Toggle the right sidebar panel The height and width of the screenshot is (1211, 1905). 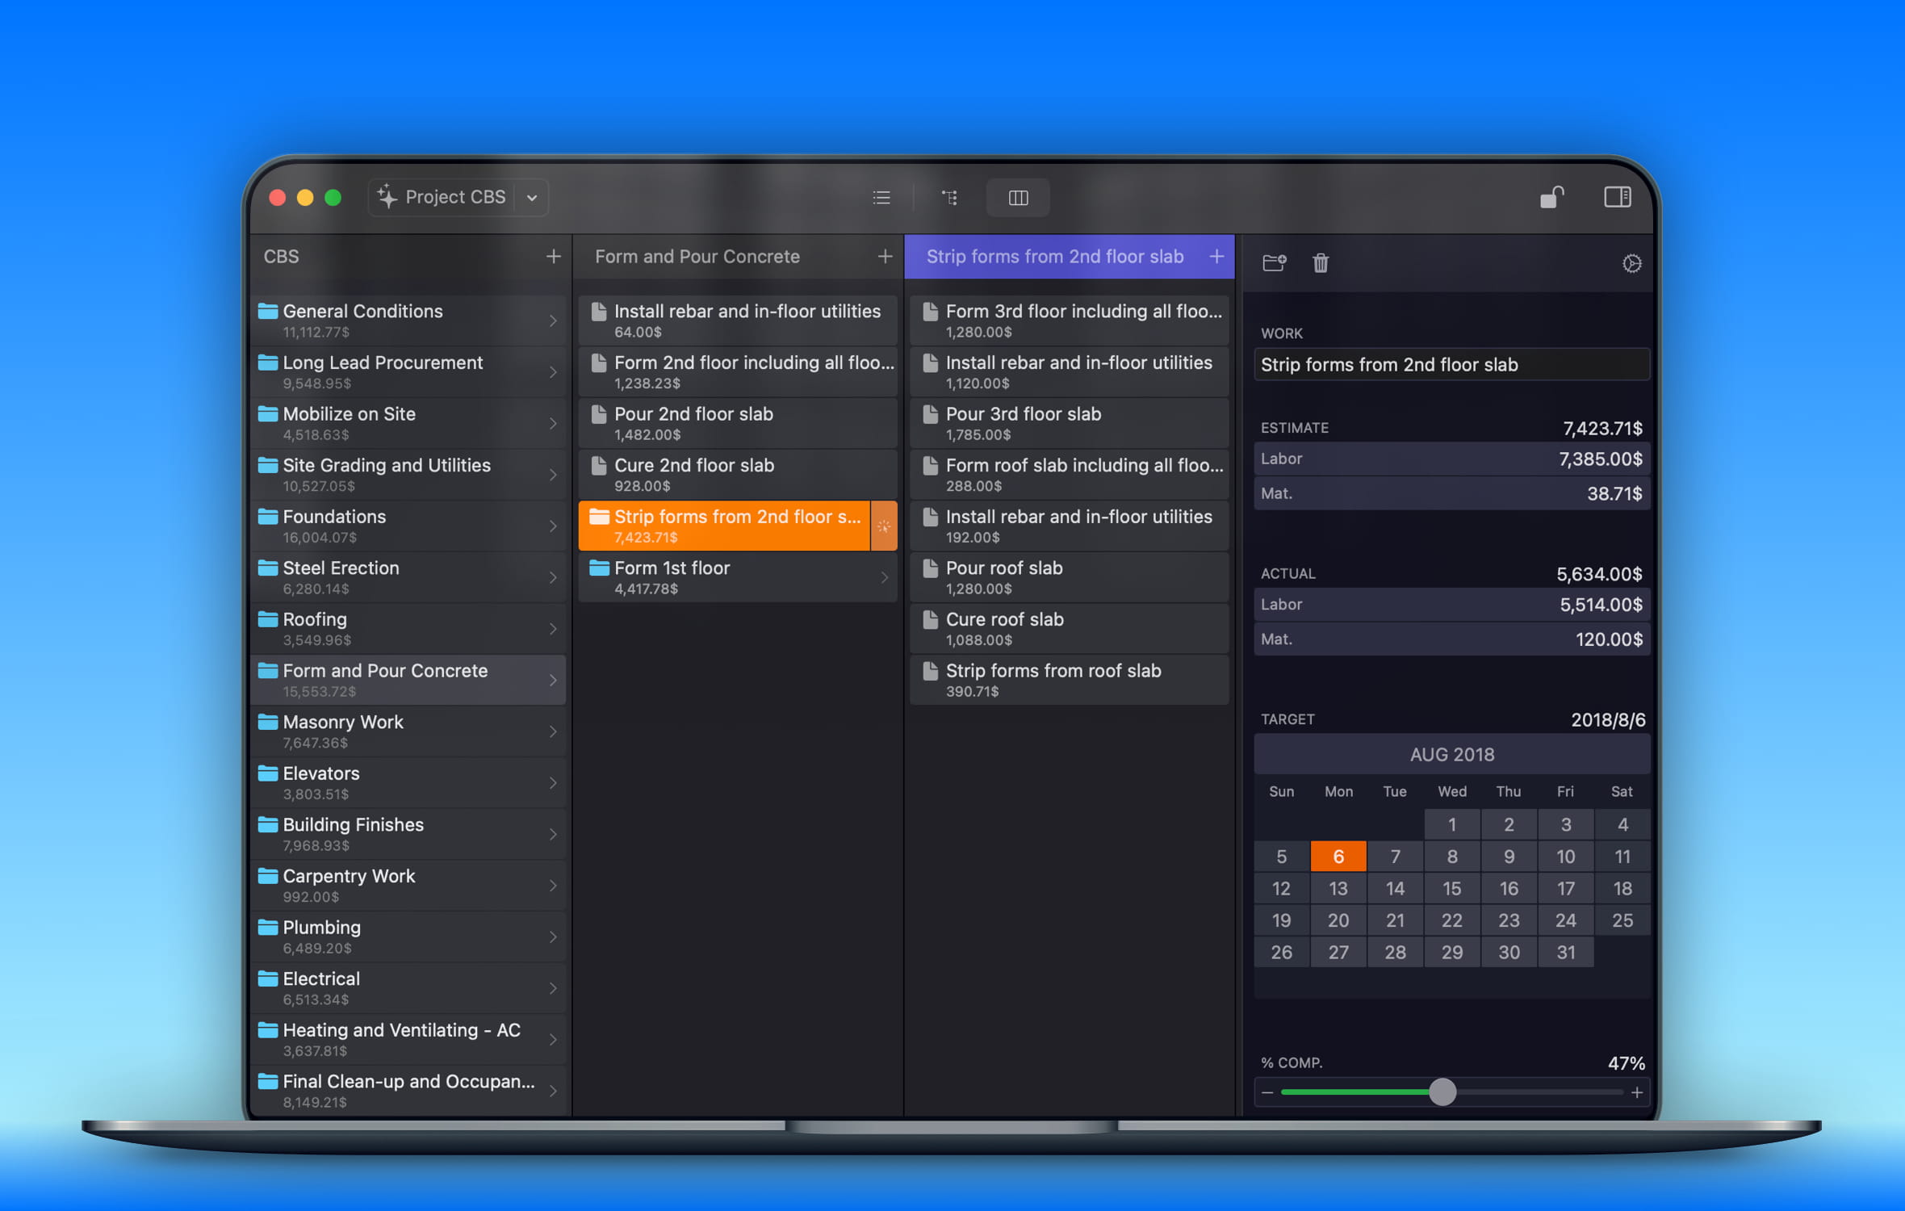click(1617, 197)
